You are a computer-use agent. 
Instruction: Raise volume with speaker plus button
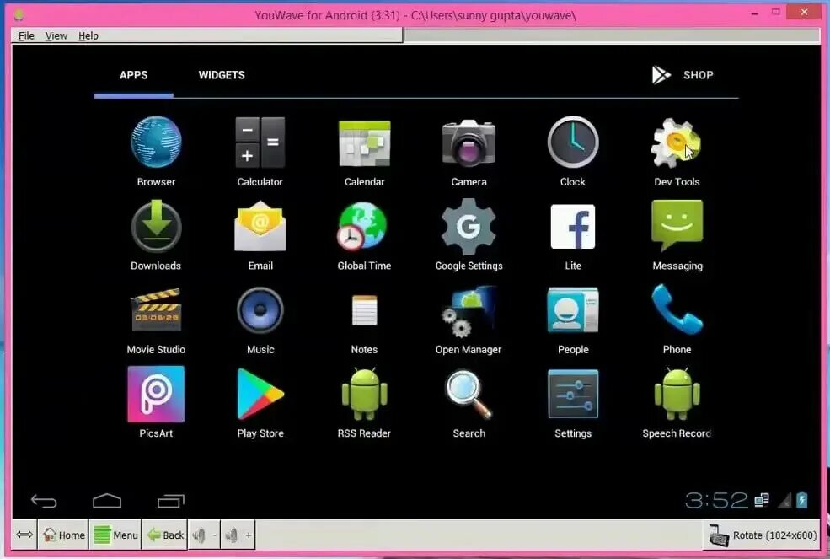(x=237, y=535)
